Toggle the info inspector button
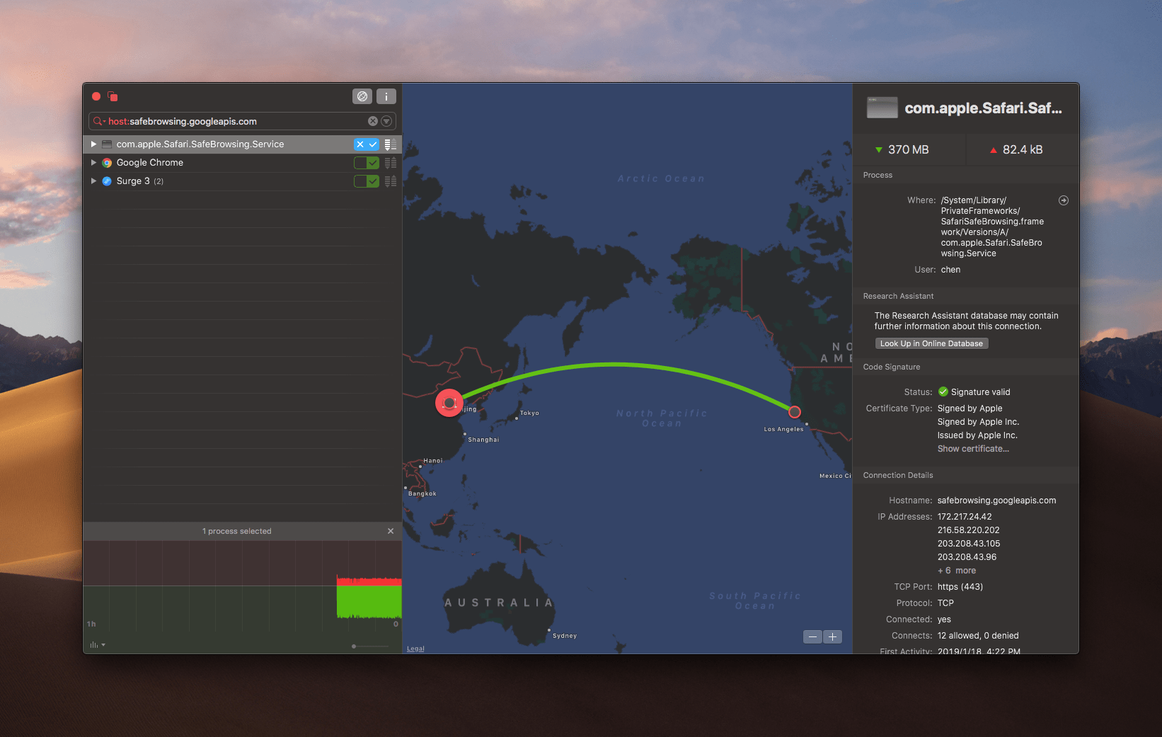 386,96
